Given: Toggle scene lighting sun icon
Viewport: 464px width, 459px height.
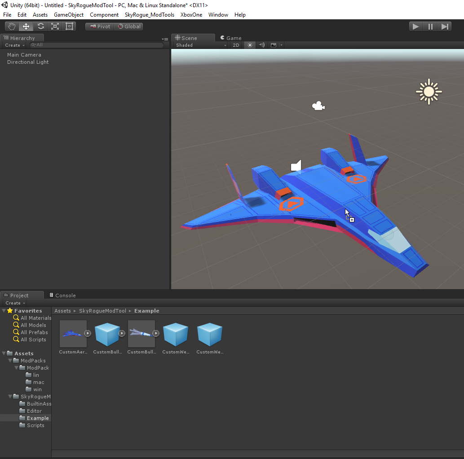Looking at the screenshot, I should pyautogui.click(x=250, y=45).
